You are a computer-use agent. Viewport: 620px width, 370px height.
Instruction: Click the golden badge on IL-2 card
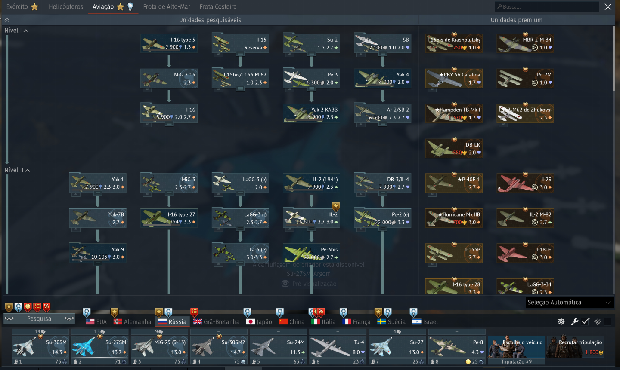(336, 206)
